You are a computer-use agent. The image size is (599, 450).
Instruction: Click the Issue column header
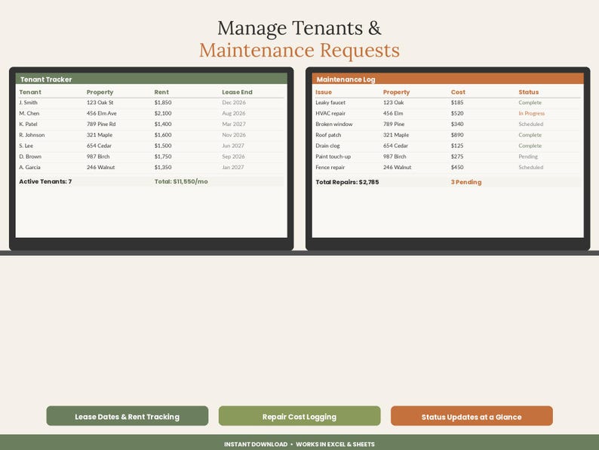(x=324, y=92)
